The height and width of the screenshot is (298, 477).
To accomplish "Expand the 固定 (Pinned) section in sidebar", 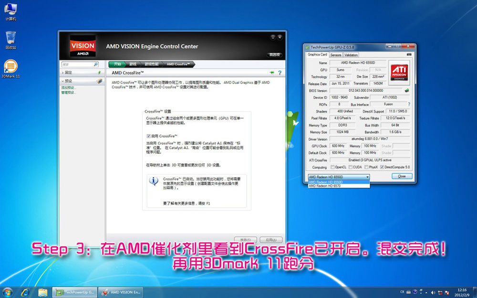I will tap(63, 73).
